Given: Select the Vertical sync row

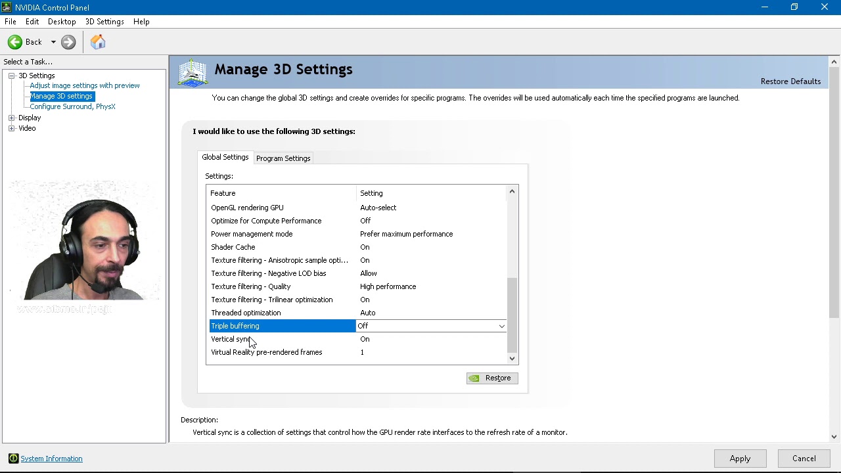Looking at the screenshot, I should (358, 339).
